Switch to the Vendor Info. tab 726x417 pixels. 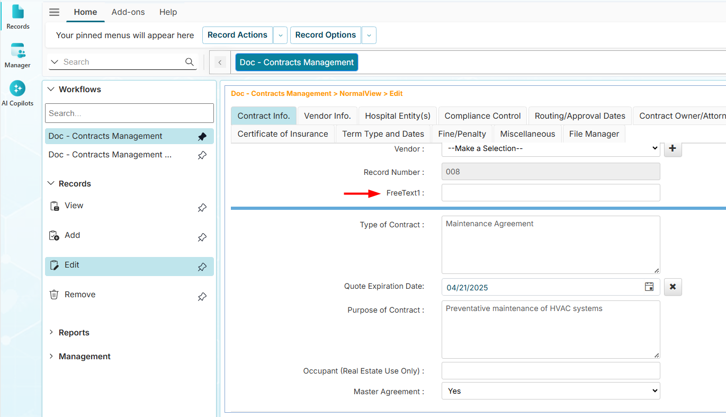tap(327, 116)
